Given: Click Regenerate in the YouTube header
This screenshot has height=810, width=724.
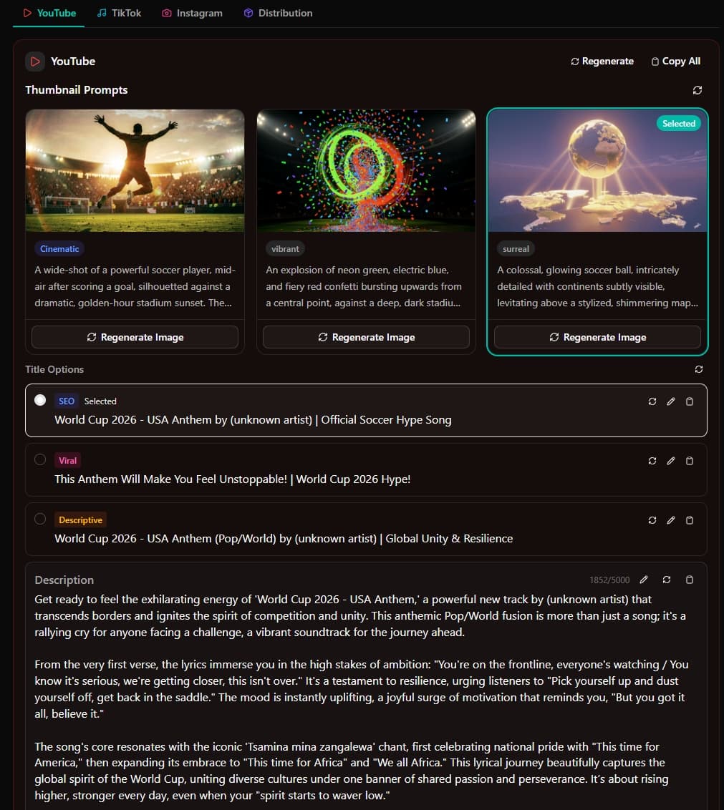Looking at the screenshot, I should click(x=602, y=62).
